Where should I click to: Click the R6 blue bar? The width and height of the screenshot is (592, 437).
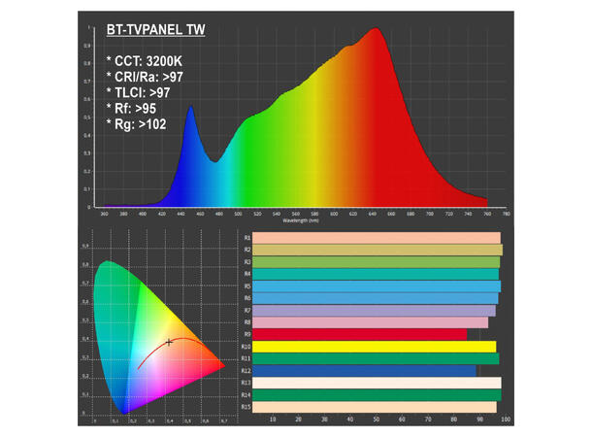click(x=376, y=298)
